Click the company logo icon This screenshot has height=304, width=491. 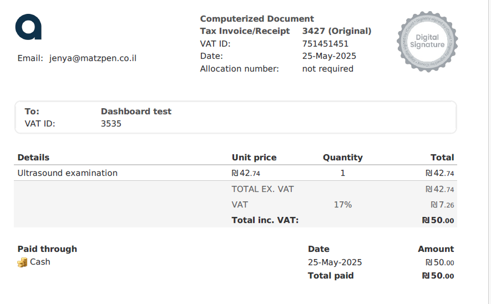click(x=28, y=27)
